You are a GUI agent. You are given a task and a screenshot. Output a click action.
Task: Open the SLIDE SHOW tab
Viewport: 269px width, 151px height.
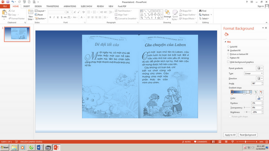[87, 6]
